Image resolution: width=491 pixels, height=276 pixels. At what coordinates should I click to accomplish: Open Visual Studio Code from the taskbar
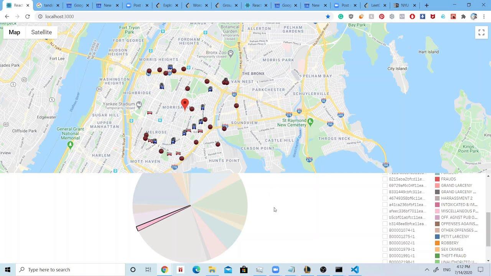point(354,269)
